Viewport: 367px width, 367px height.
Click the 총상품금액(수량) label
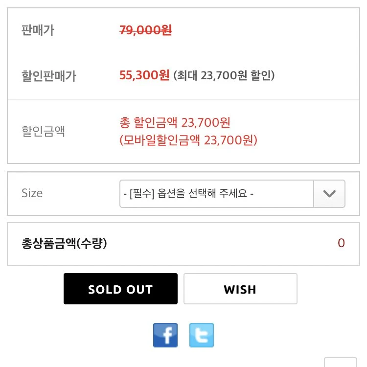[65, 243]
